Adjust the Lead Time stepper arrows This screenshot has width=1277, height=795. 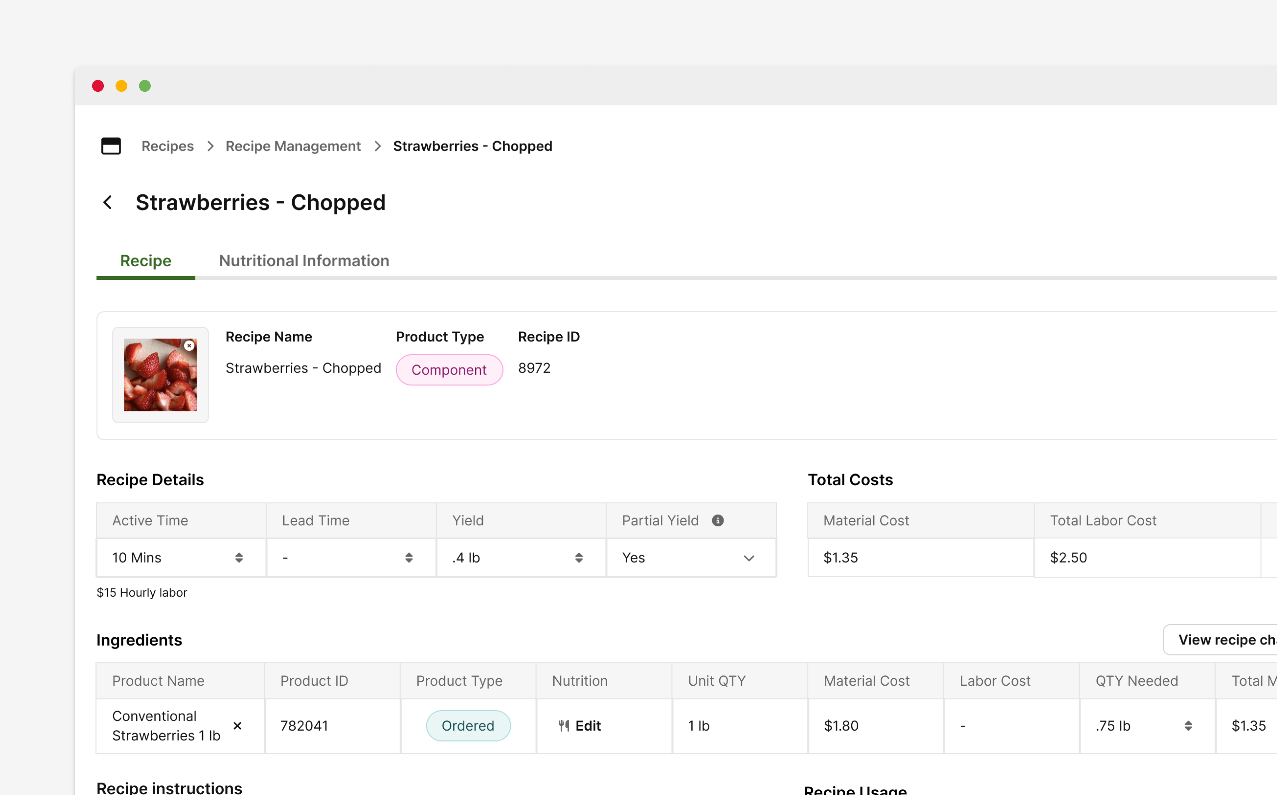[409, 557]
